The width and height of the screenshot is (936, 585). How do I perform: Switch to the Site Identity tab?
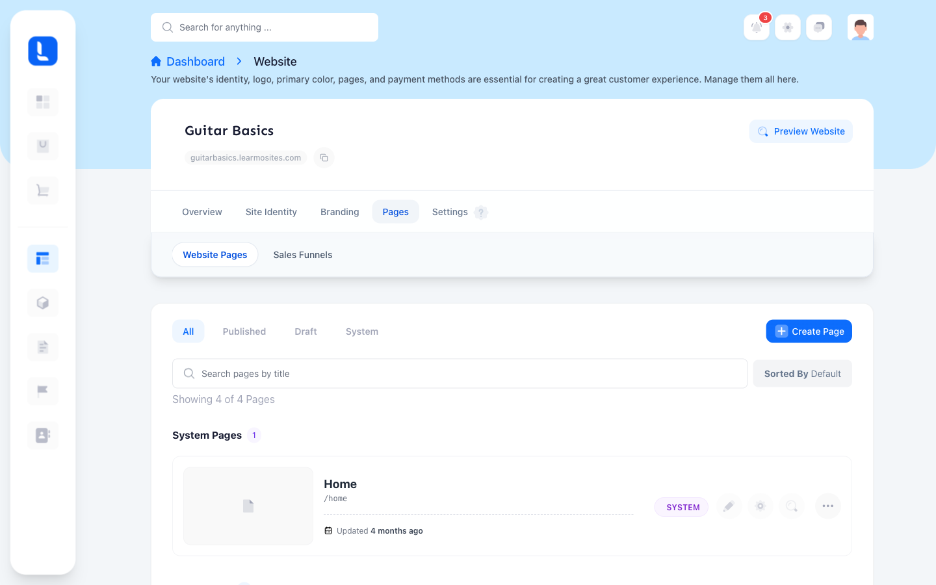pyautogui.click(x=271, y=212)
